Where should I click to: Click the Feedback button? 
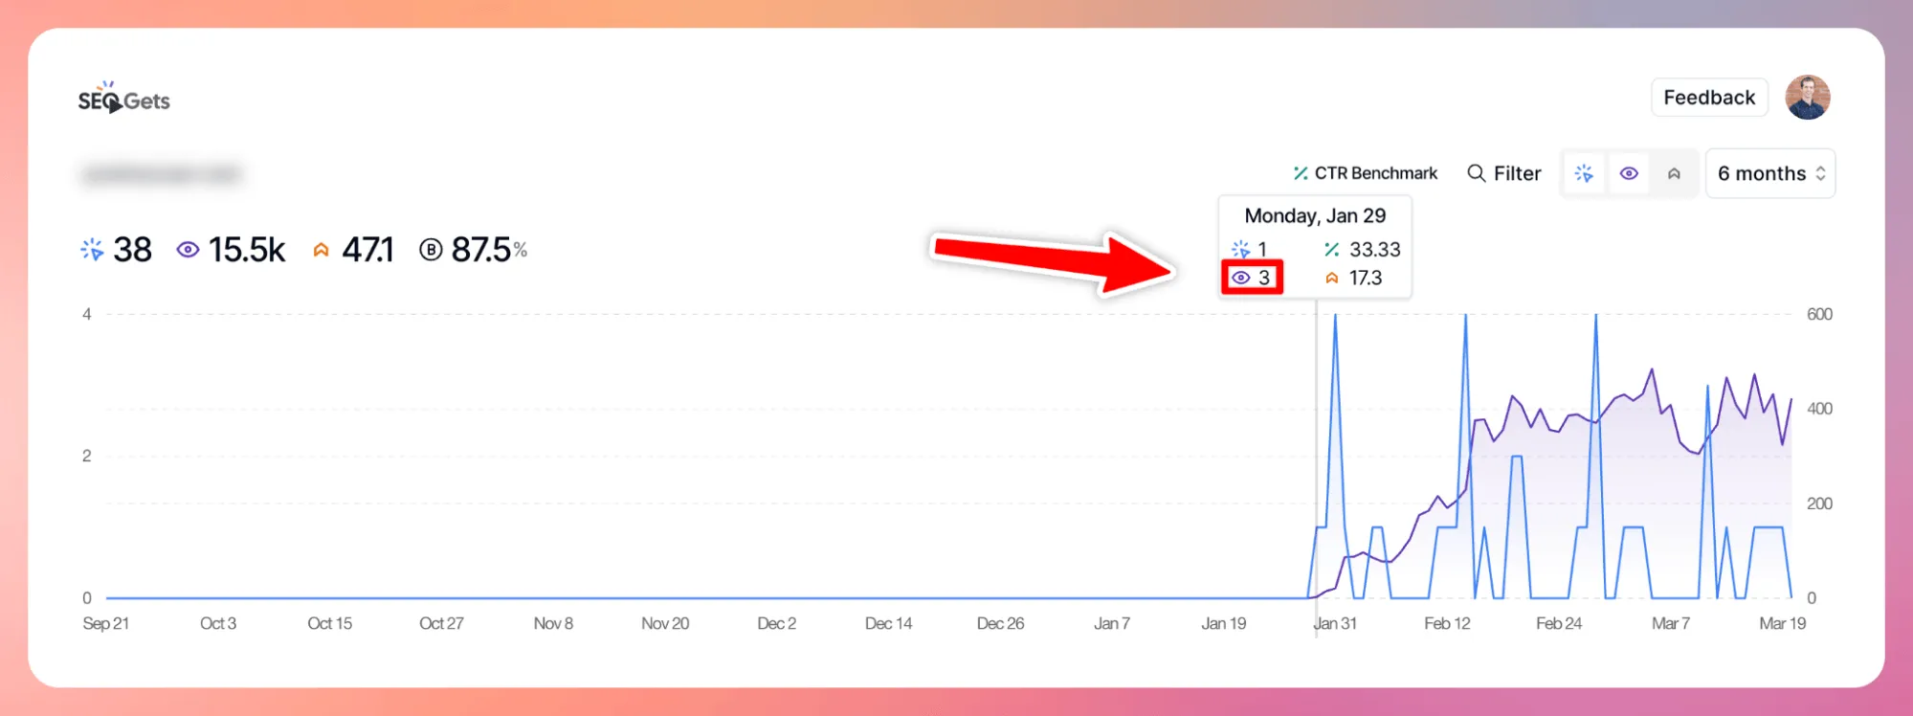tap(1708, 98)
